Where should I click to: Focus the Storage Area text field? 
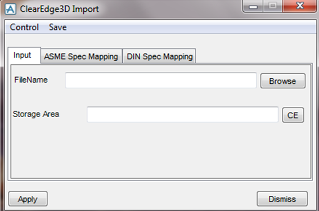pos(182,115)
